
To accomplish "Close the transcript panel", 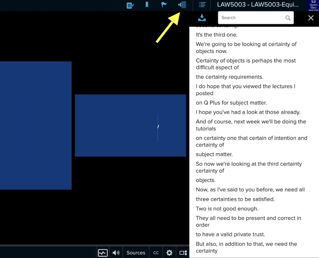I will (311, 18).
